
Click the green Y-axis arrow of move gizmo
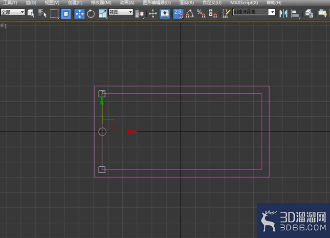[102, 101]
